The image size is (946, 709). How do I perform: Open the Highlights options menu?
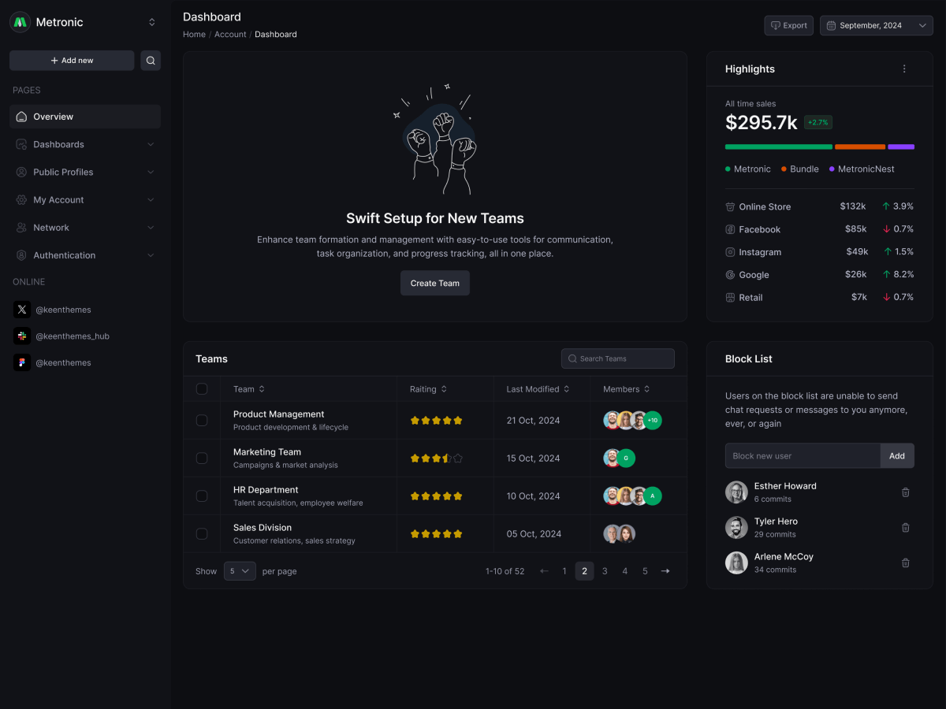(x=904, y=69)
